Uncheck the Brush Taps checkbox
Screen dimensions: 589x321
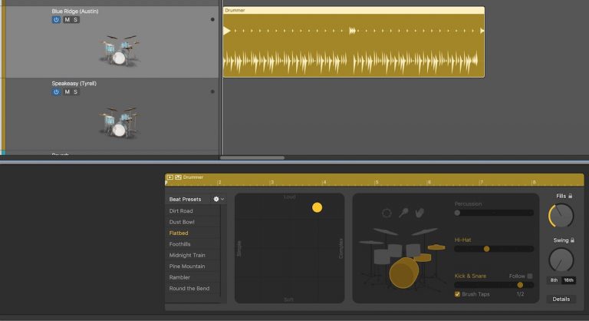[457, 294]
